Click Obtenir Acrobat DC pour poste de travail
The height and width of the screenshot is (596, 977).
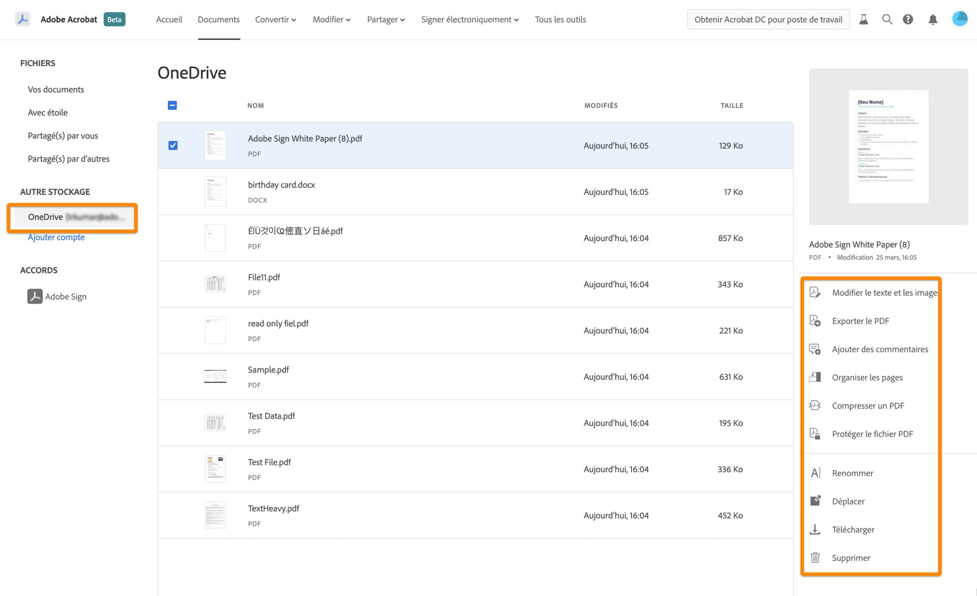[768, 19]
